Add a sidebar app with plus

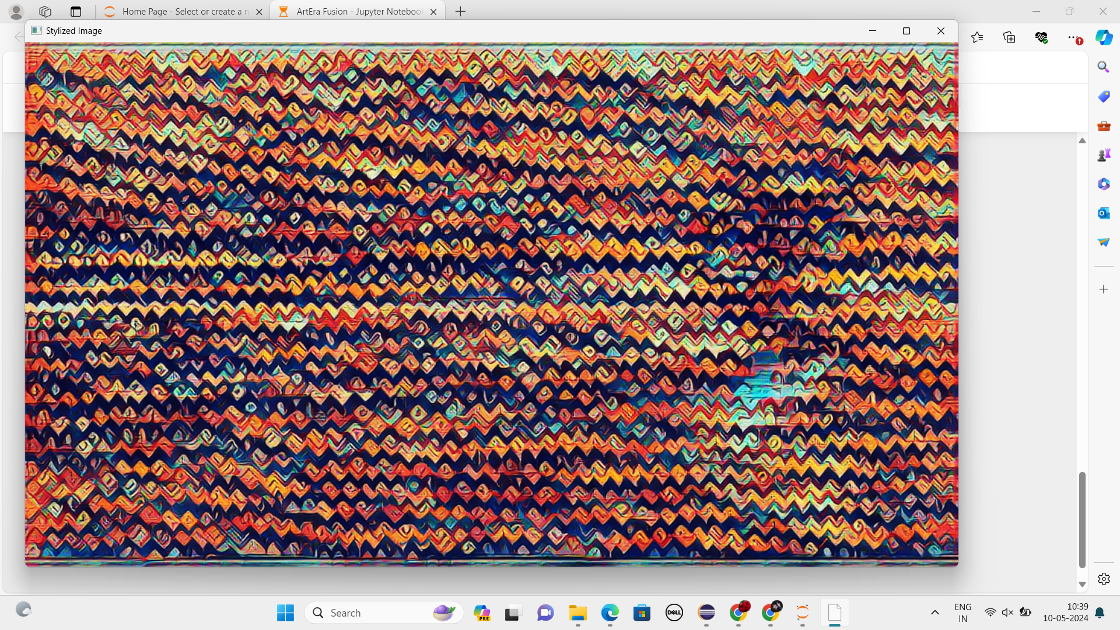coord(1103,289)
